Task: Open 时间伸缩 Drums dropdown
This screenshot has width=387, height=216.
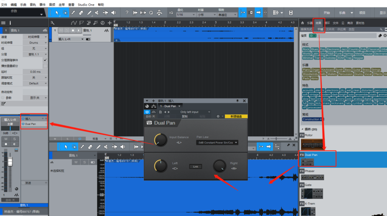Action: [x=35, y=43]
